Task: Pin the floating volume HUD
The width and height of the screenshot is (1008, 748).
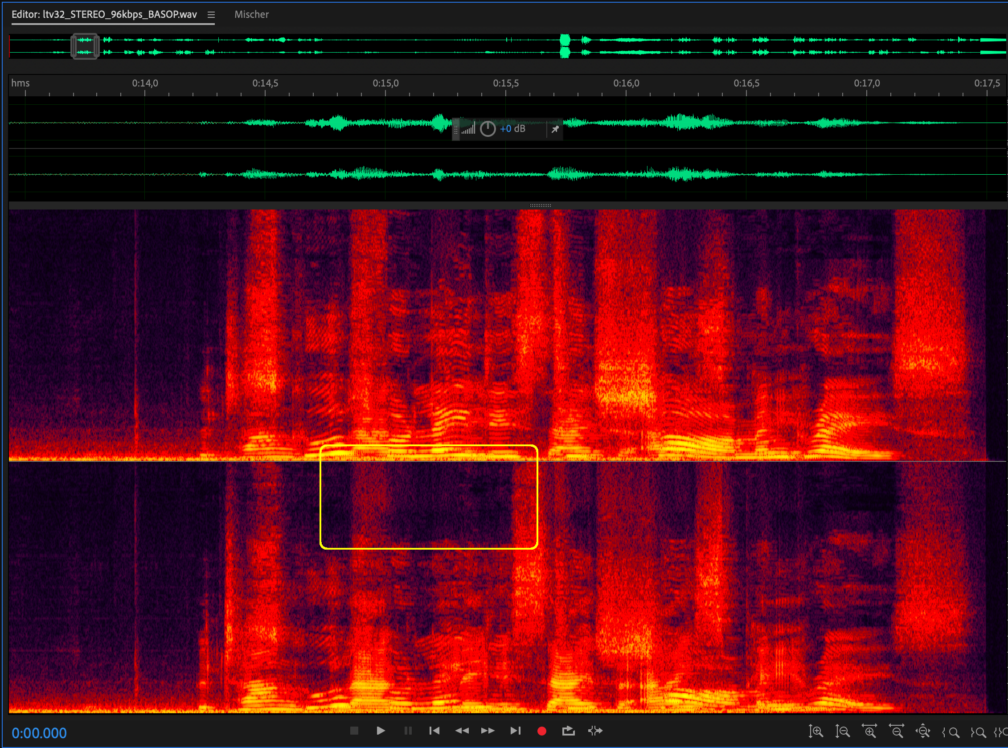Action: point(555,130)
